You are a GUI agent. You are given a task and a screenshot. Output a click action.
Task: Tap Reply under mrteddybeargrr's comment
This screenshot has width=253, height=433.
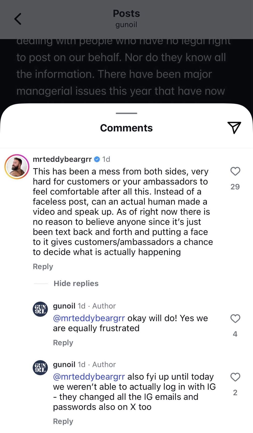point(43,266)
